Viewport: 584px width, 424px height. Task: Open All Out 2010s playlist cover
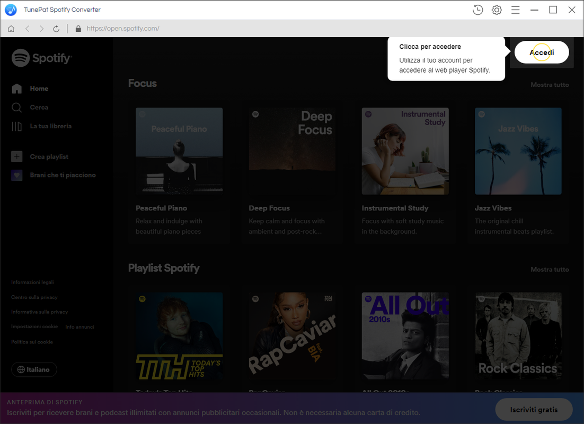pyautogui.click(x=405, y=335)
